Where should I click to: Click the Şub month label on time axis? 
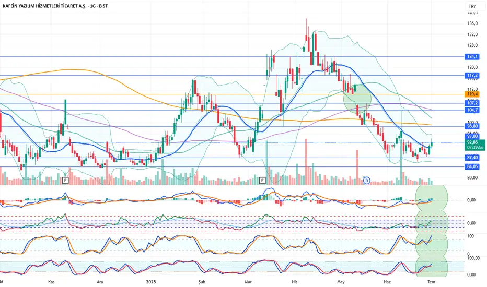[202, 282]
